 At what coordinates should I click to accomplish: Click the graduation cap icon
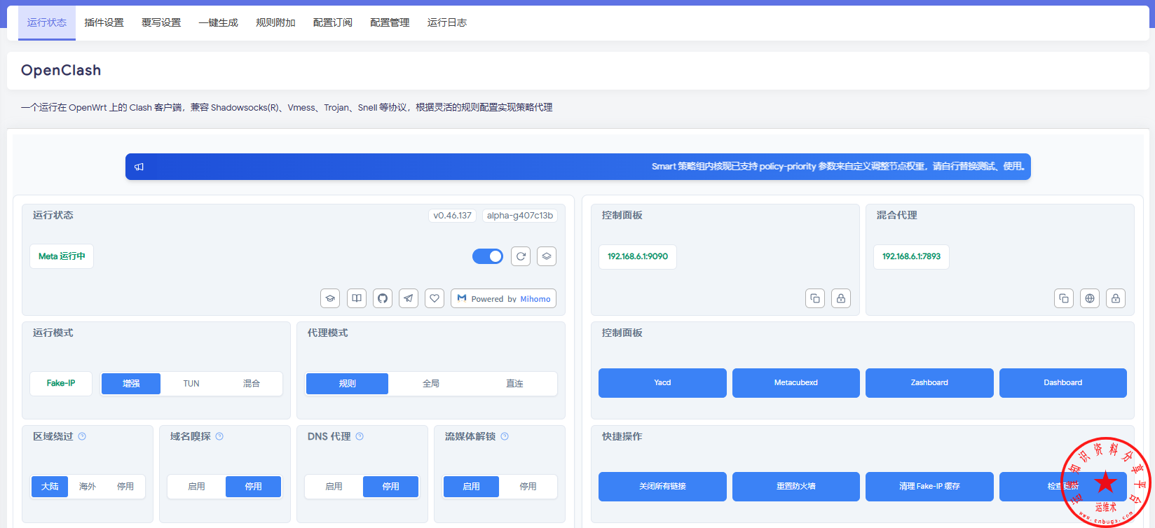(x=330, y=298)
